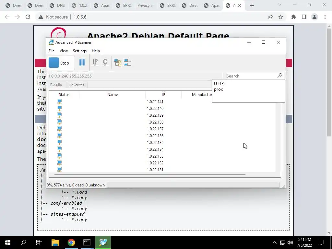Image resolution: width=332 pixels, height=249 pixels.
Task: Click Chrome's vertical page scrollbar
Action: (x=329, y=83)
